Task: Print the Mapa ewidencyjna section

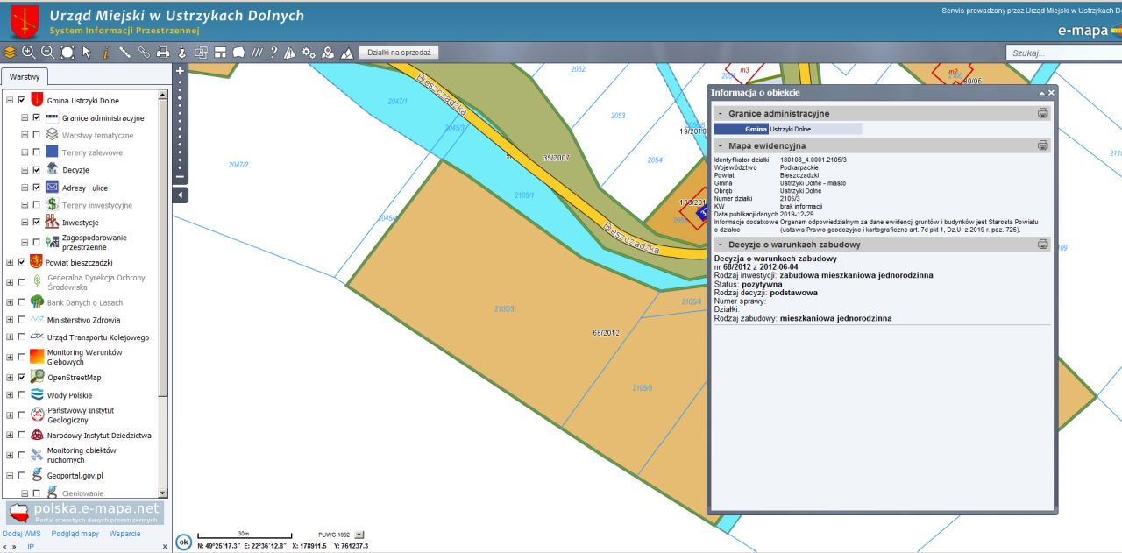Action: tap(1042, 145)
